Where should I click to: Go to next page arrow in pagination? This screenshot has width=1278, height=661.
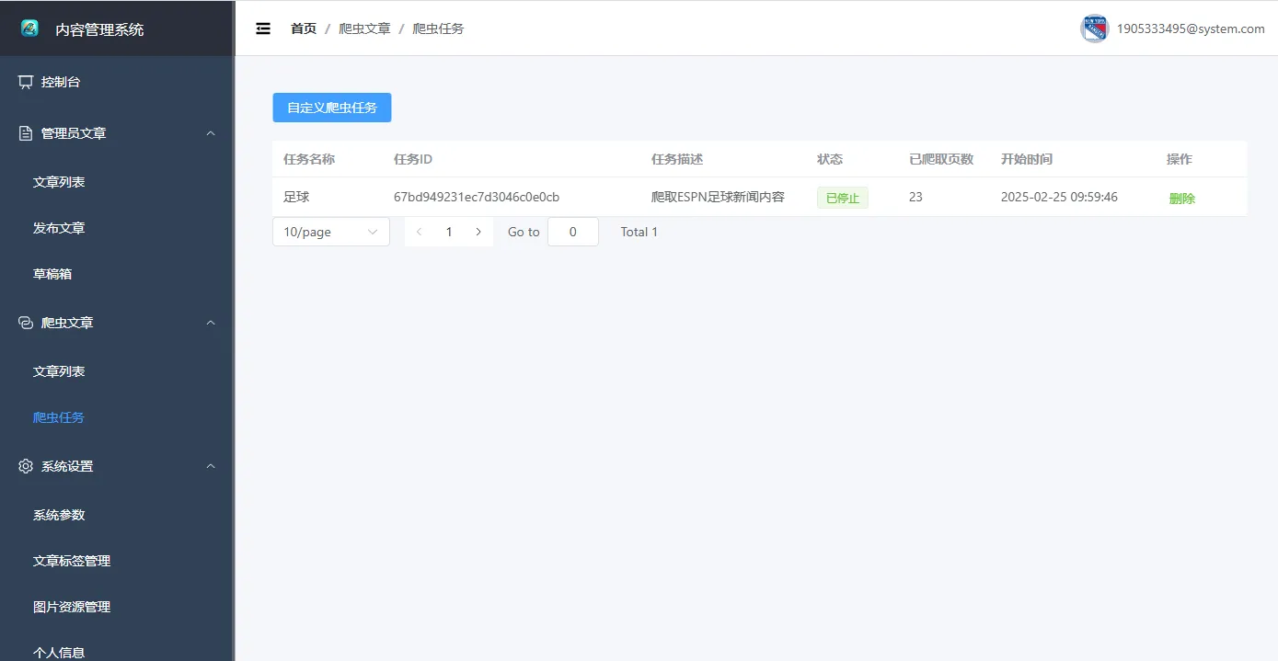(478, 232)
